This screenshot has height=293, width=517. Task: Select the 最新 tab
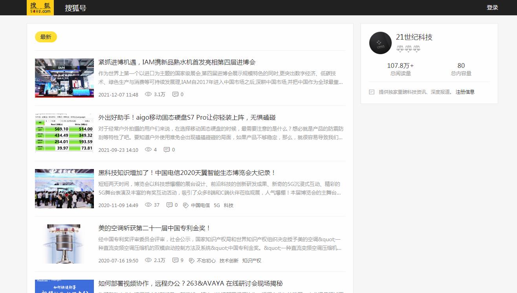(46, 37)
